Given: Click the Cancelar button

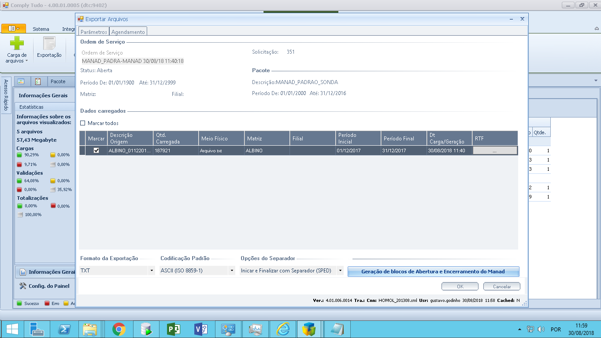Looking at the screenshot, I should (502, 287).
